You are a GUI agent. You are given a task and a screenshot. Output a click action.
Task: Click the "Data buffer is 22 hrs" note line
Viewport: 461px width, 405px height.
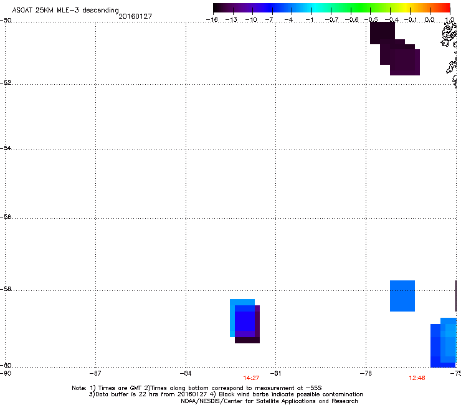coord(226,394)
